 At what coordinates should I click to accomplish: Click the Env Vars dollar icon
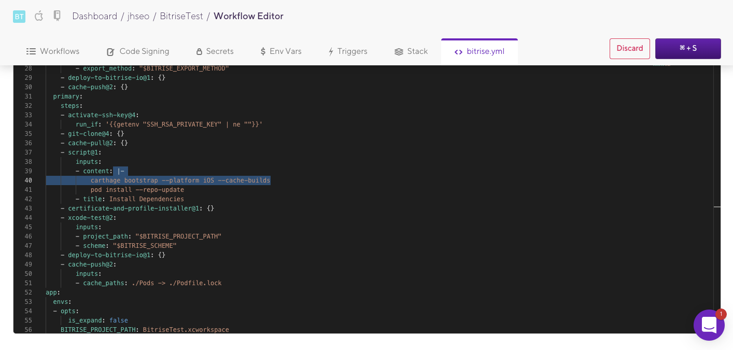pos(263,51)
